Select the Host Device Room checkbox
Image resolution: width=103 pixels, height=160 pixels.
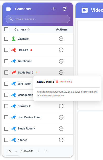click(6, 117)
